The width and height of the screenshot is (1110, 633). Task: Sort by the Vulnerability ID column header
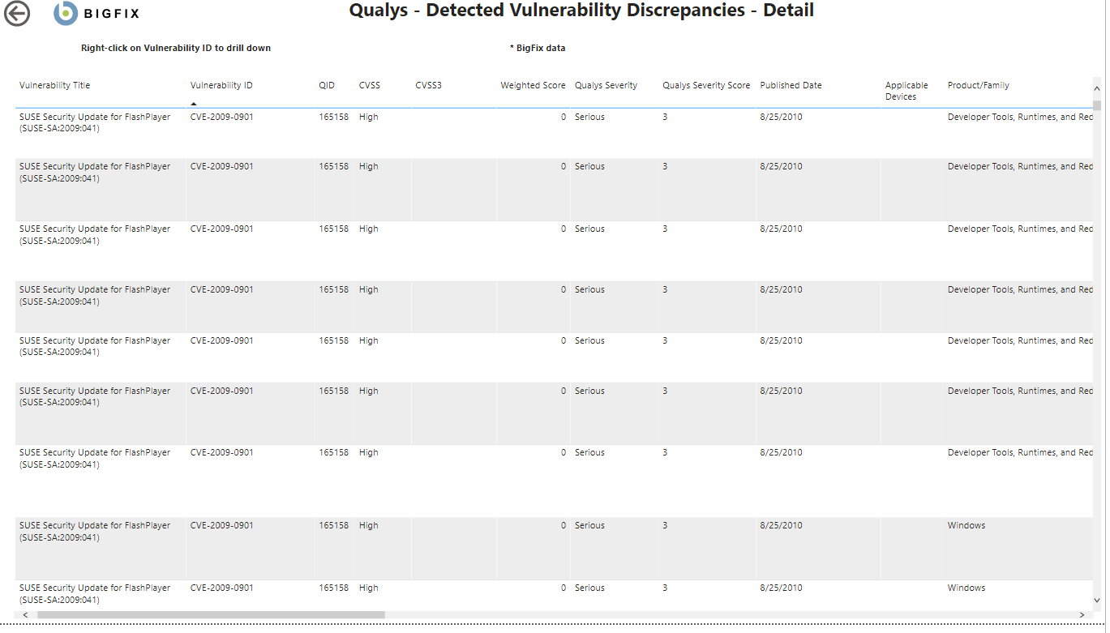click(221, 85)
